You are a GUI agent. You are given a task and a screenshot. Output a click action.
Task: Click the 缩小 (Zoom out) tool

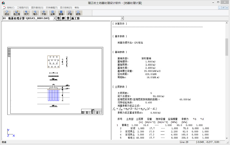[35, 13]
